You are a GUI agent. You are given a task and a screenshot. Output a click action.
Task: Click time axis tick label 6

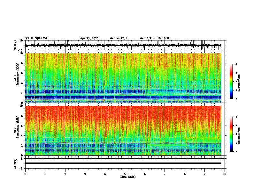point(145,174)
